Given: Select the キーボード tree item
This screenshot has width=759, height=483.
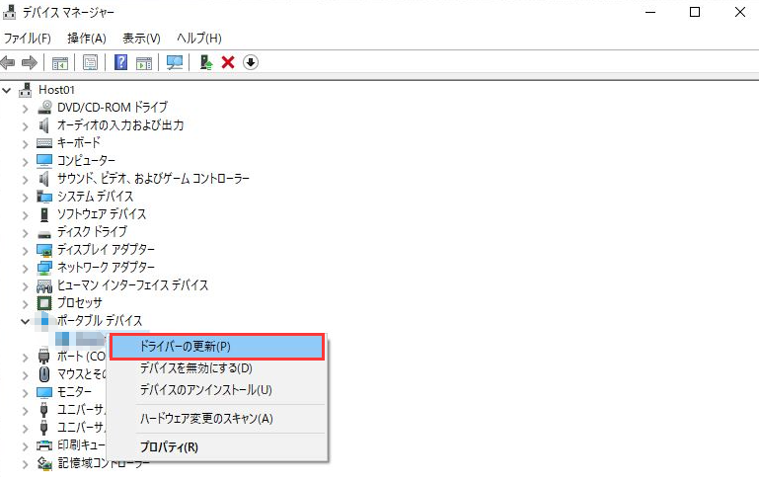Looking at the screenshot, I should [80, 143].
